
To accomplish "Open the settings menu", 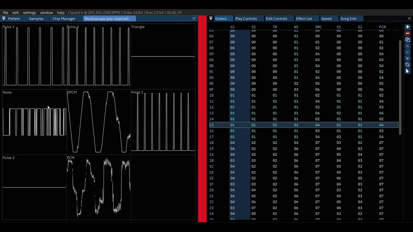I will pyautogui.click(x=29, y=13).
